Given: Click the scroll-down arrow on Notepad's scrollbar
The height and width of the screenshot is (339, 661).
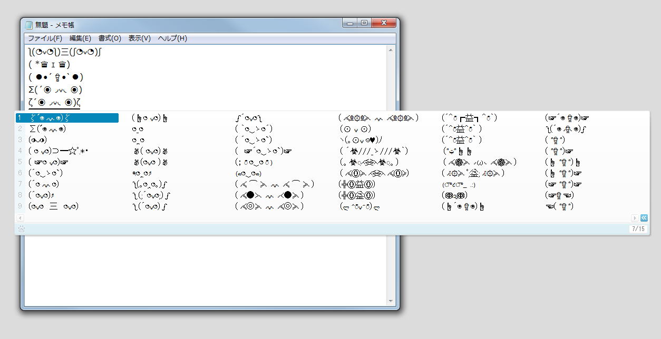Looking at the screenshot, I should 391,301.
